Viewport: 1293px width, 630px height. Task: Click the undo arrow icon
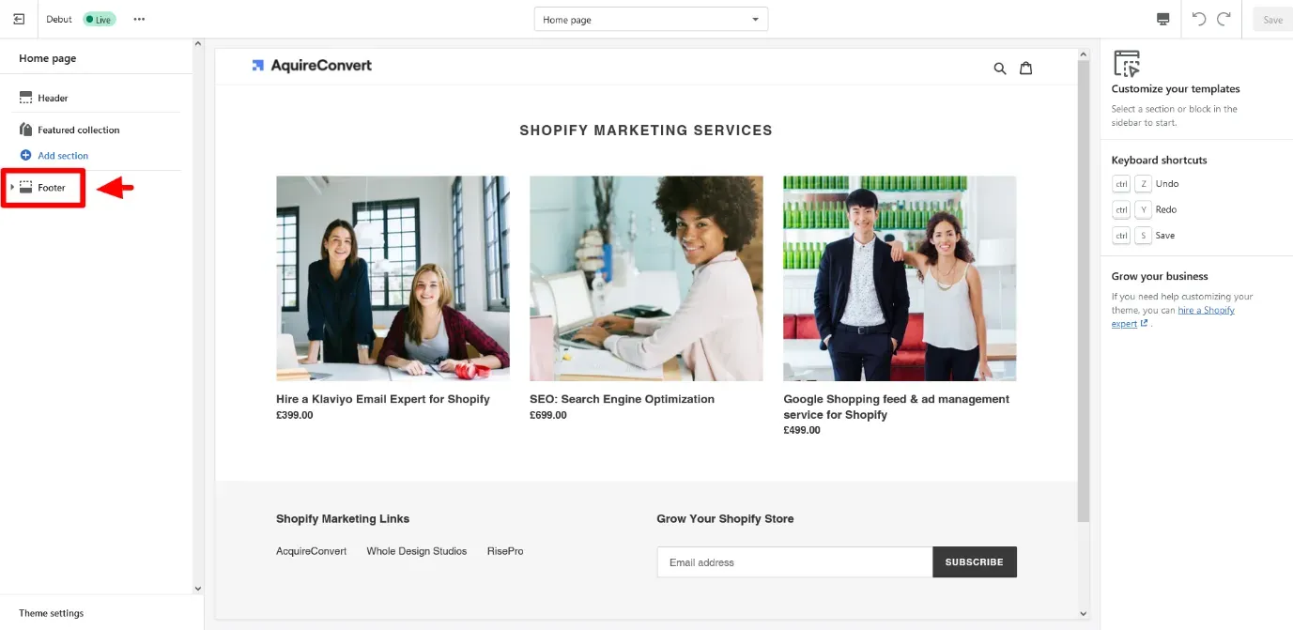(1199, 19)
